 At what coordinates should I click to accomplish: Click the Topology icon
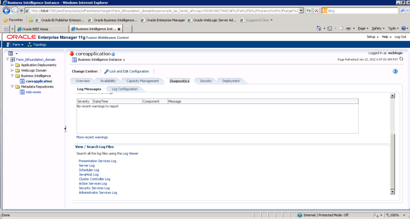coord(30,45)
